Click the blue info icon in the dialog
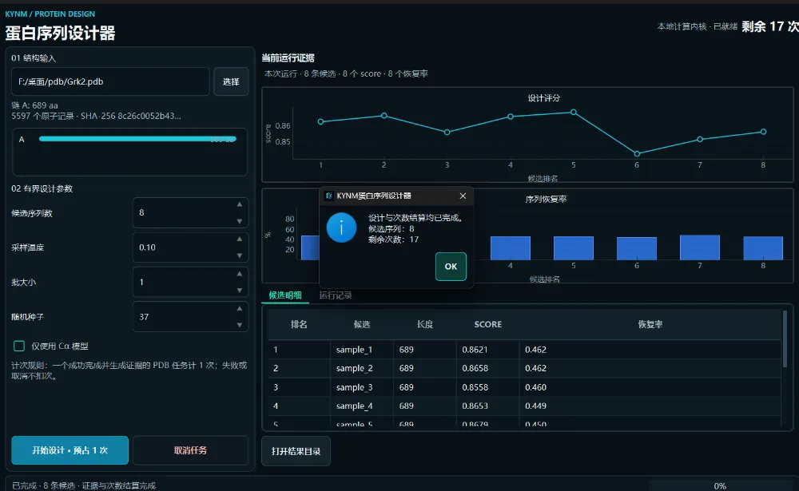 click(x=341, y=228)
